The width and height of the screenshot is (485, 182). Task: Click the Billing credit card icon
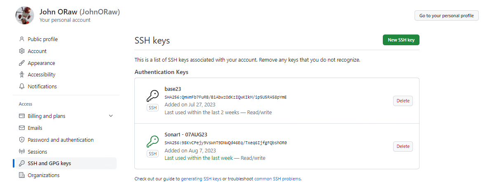[x=22, y=116]
